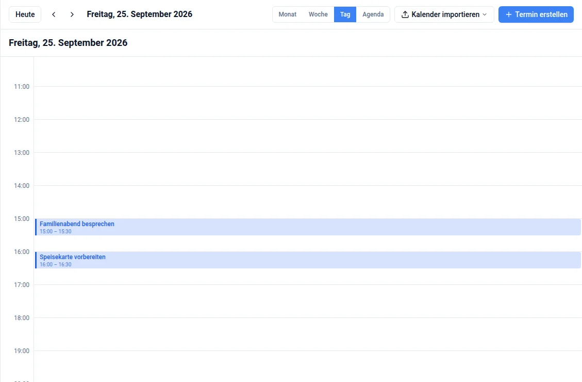The image size is (582, 382).
Task: Open the Kalender importieren button
Action: 444,14
